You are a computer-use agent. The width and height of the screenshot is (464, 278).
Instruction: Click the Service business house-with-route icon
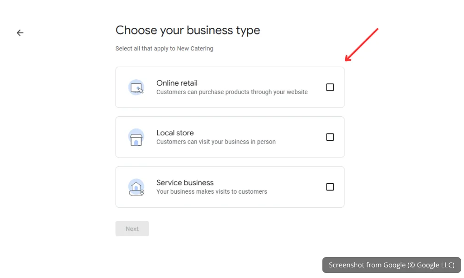click(x=136, y=187)
